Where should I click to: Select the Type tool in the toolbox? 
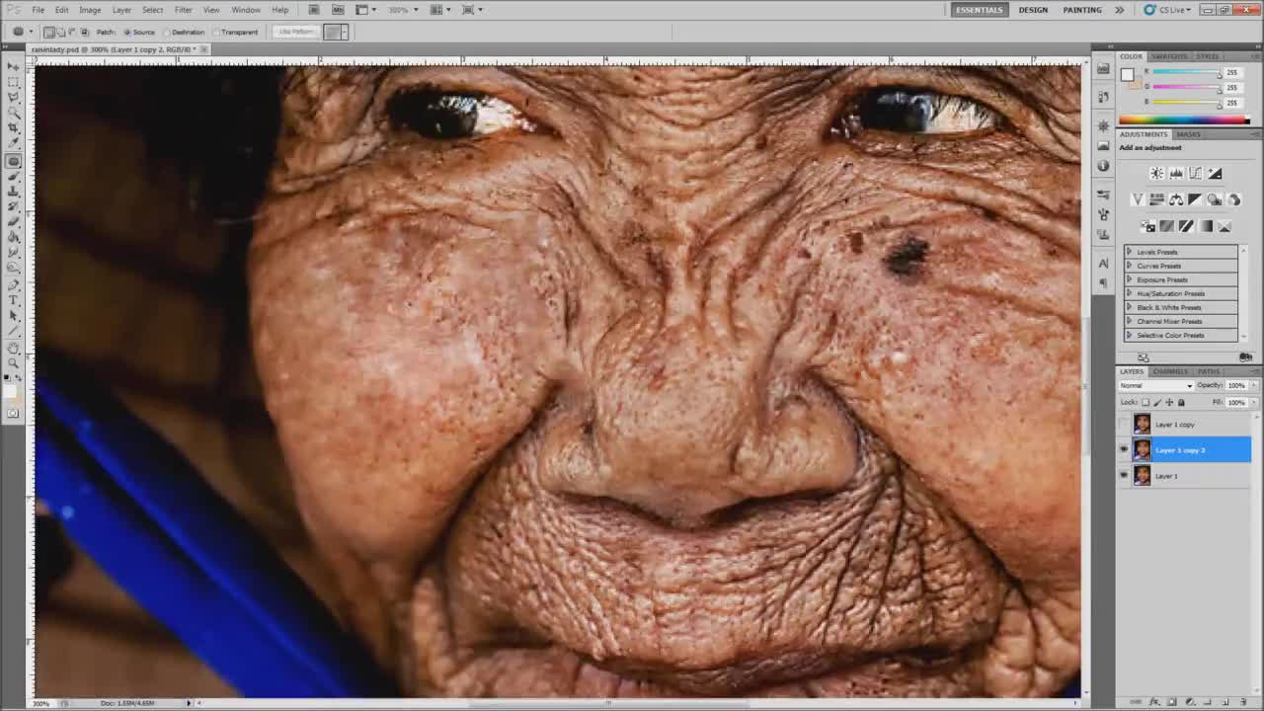pyautogui.click(x=14, y=300)
